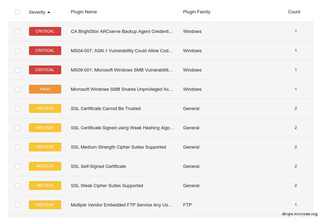Open SSL Medium Strength Cipher Suites Supported
319x218 pixels.
pyautogui.click(x=118, y=147)
